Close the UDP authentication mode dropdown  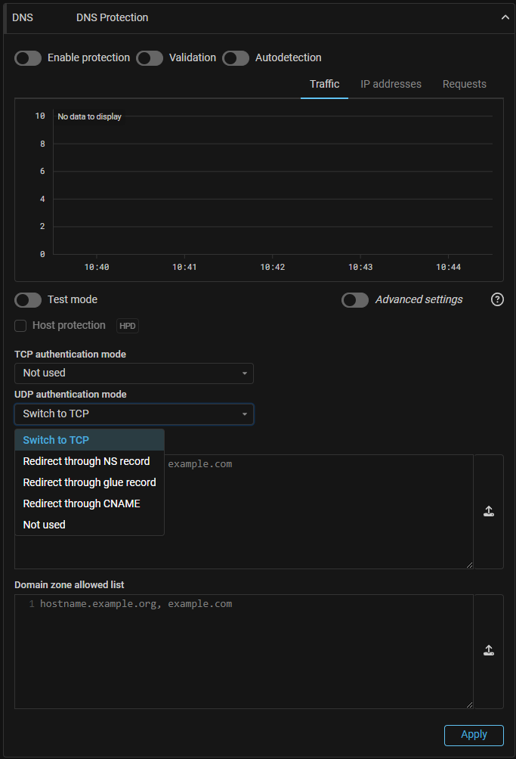[134, 414]
